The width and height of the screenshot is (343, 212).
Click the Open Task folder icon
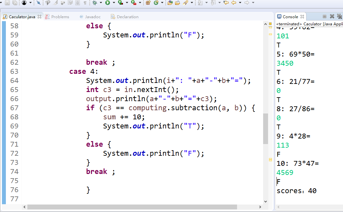(x=178, y=3)
